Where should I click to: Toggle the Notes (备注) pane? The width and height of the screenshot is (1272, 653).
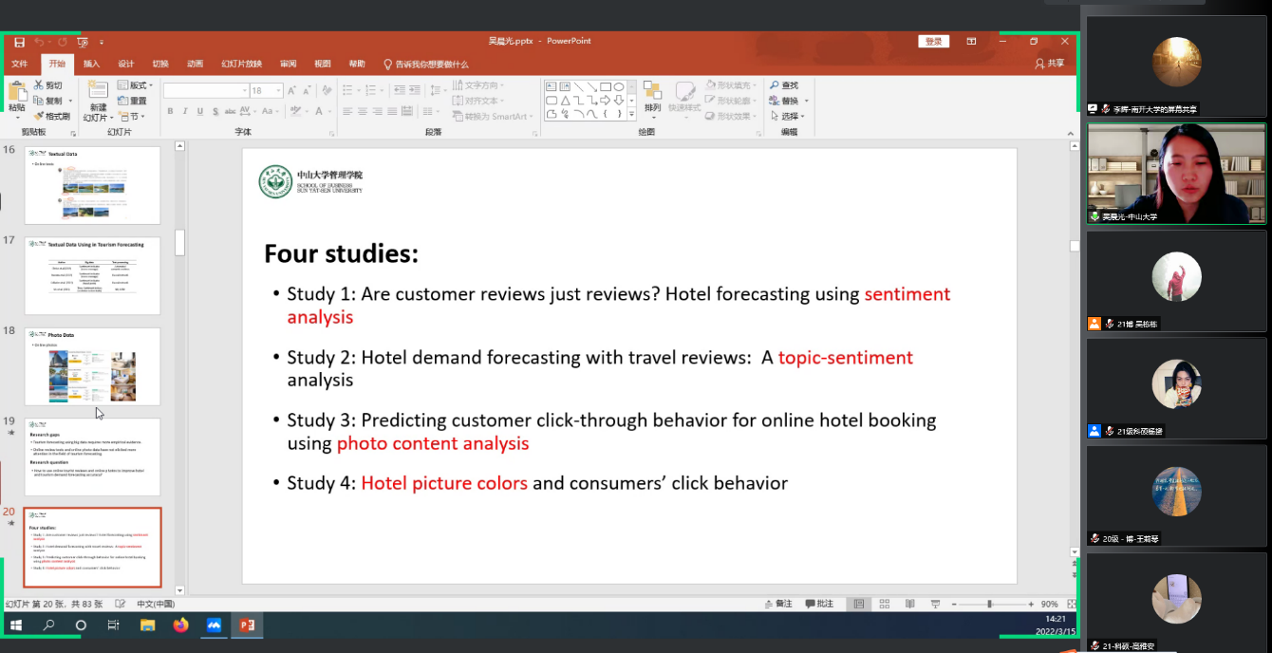point(778,604)
